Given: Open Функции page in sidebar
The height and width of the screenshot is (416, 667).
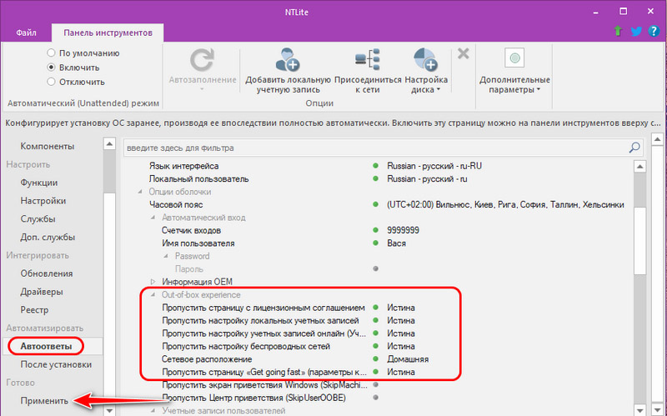Looking at the screenshot, I should point(39,183).
